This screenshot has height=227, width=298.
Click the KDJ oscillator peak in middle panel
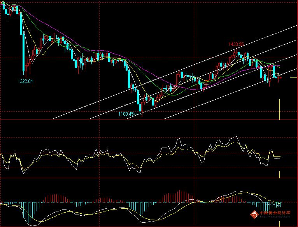(x=236, y=137)
